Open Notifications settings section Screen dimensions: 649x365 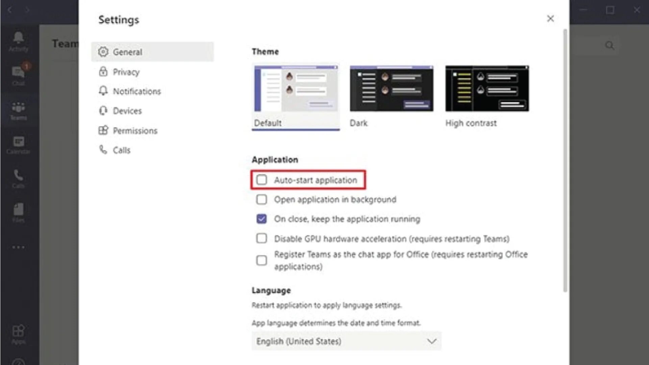136,91
